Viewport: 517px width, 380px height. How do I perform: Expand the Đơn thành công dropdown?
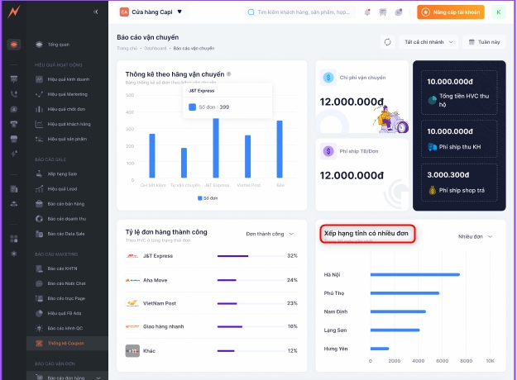coord(270,234)
